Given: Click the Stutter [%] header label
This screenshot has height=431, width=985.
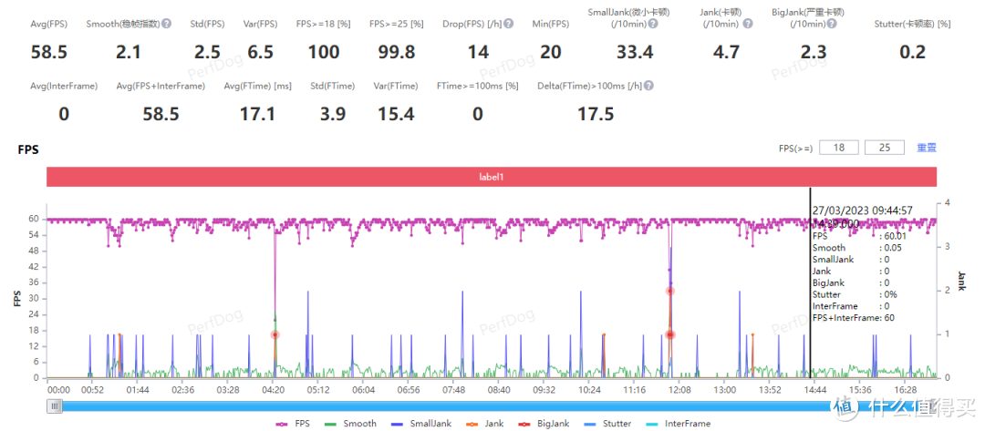Looking at the screenshot, I should pos(912,25).
